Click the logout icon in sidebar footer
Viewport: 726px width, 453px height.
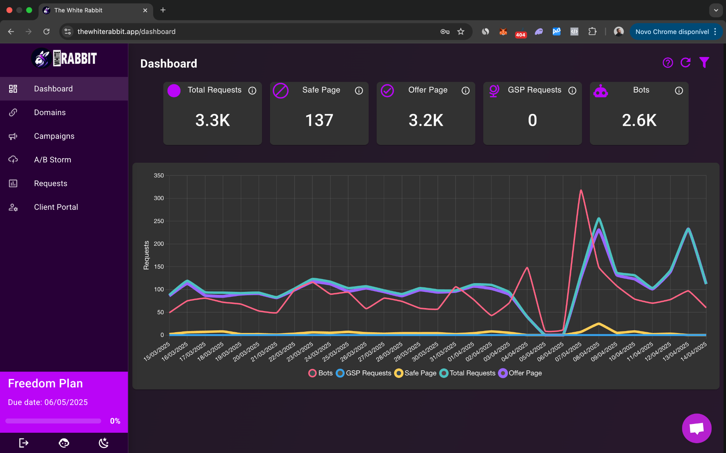pyautogui.click(x=23, y=443)
